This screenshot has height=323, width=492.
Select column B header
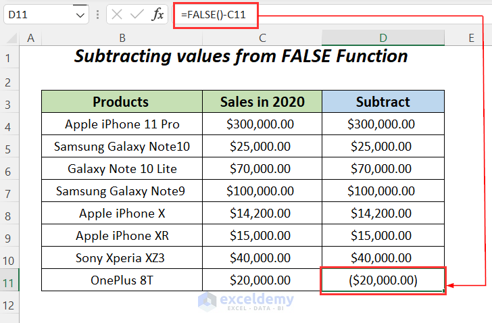click(122, 39)
